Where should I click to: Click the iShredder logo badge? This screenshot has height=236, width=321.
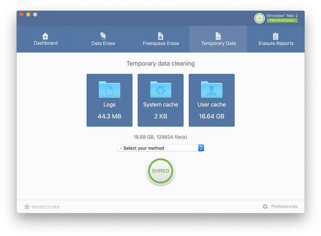260,18
